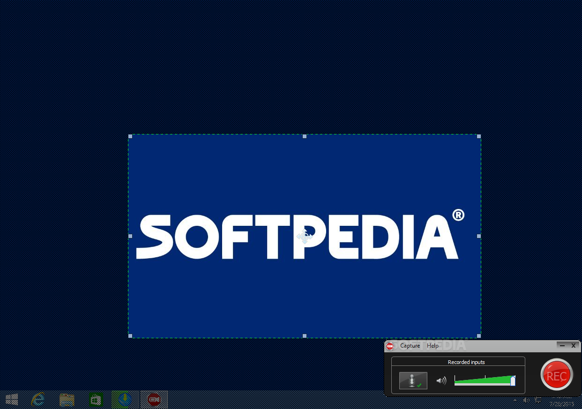Open the Capture menu
This screenshot has width=582, height=409.
pyautogui.click(x=410, y=346)
